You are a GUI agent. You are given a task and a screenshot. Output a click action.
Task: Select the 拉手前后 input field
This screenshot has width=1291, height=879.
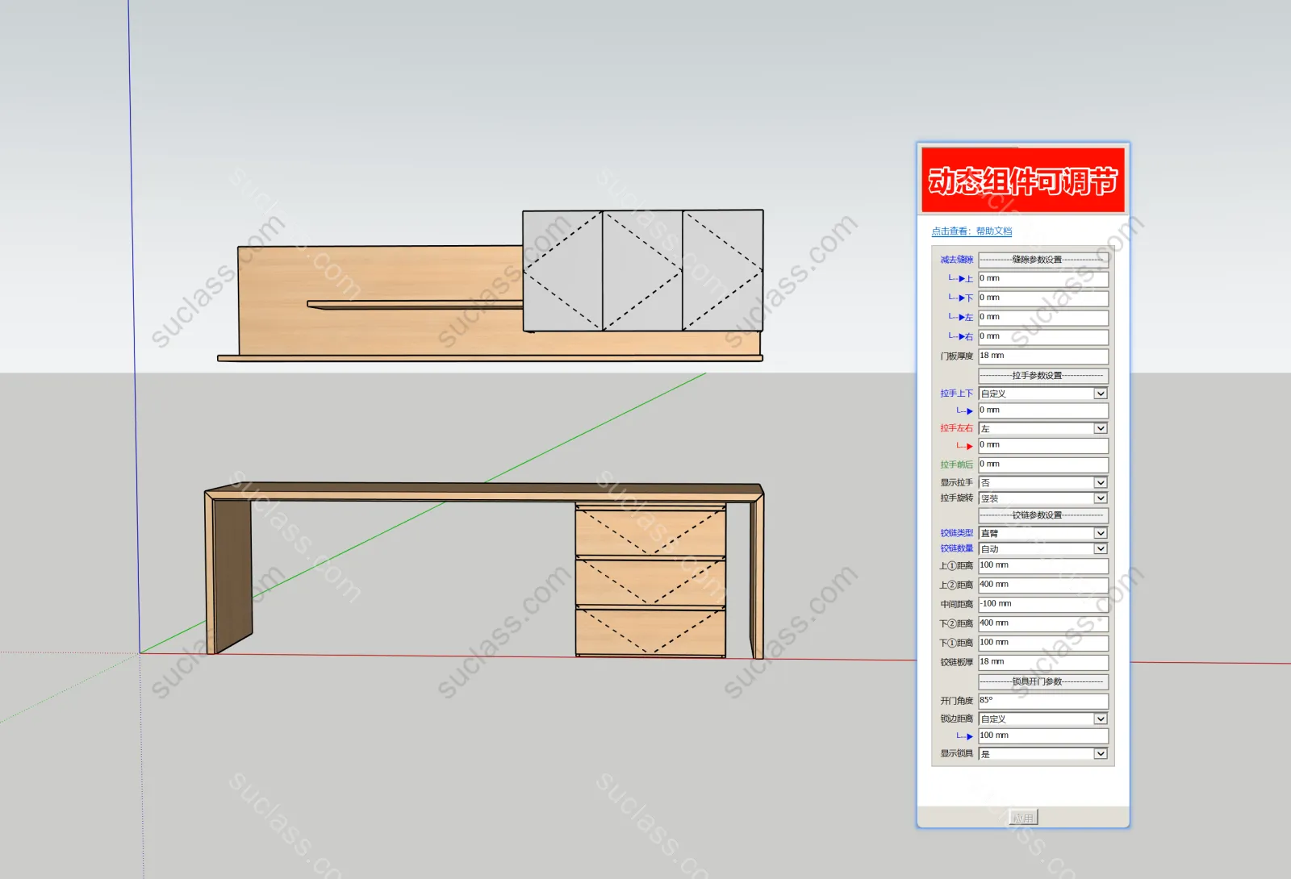(1042, 464)
